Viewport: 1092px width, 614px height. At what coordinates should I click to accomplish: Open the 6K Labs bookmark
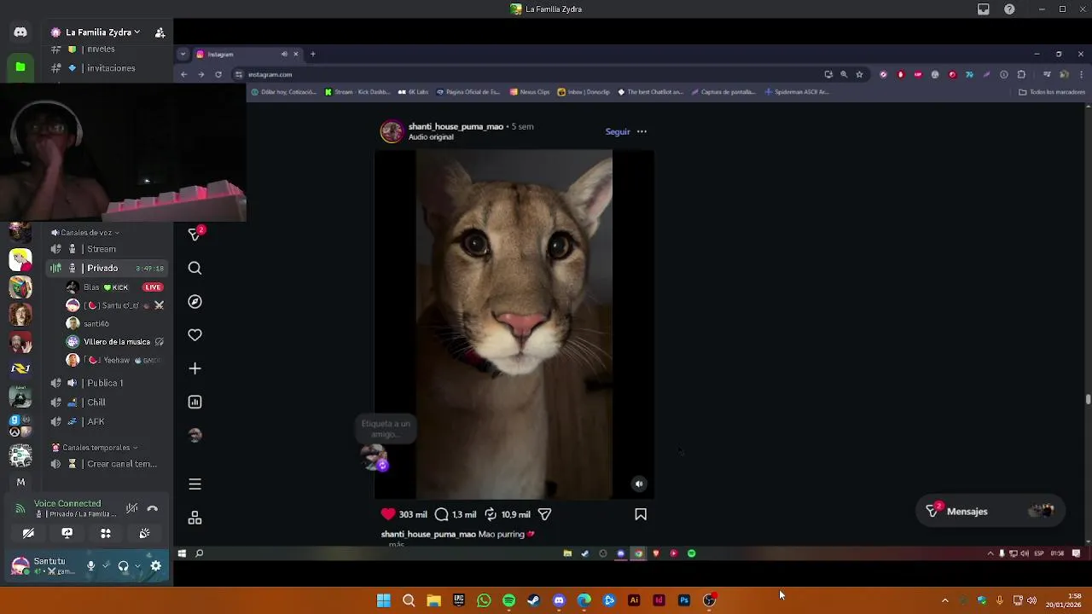414,92
